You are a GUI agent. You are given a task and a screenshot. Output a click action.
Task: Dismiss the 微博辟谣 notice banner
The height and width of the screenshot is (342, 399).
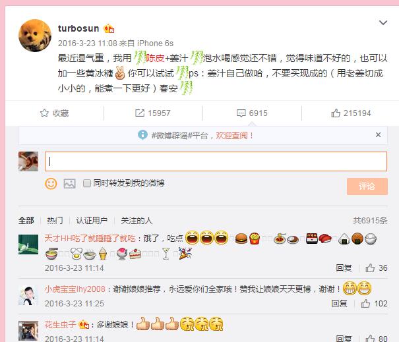[x=378, y=135]
